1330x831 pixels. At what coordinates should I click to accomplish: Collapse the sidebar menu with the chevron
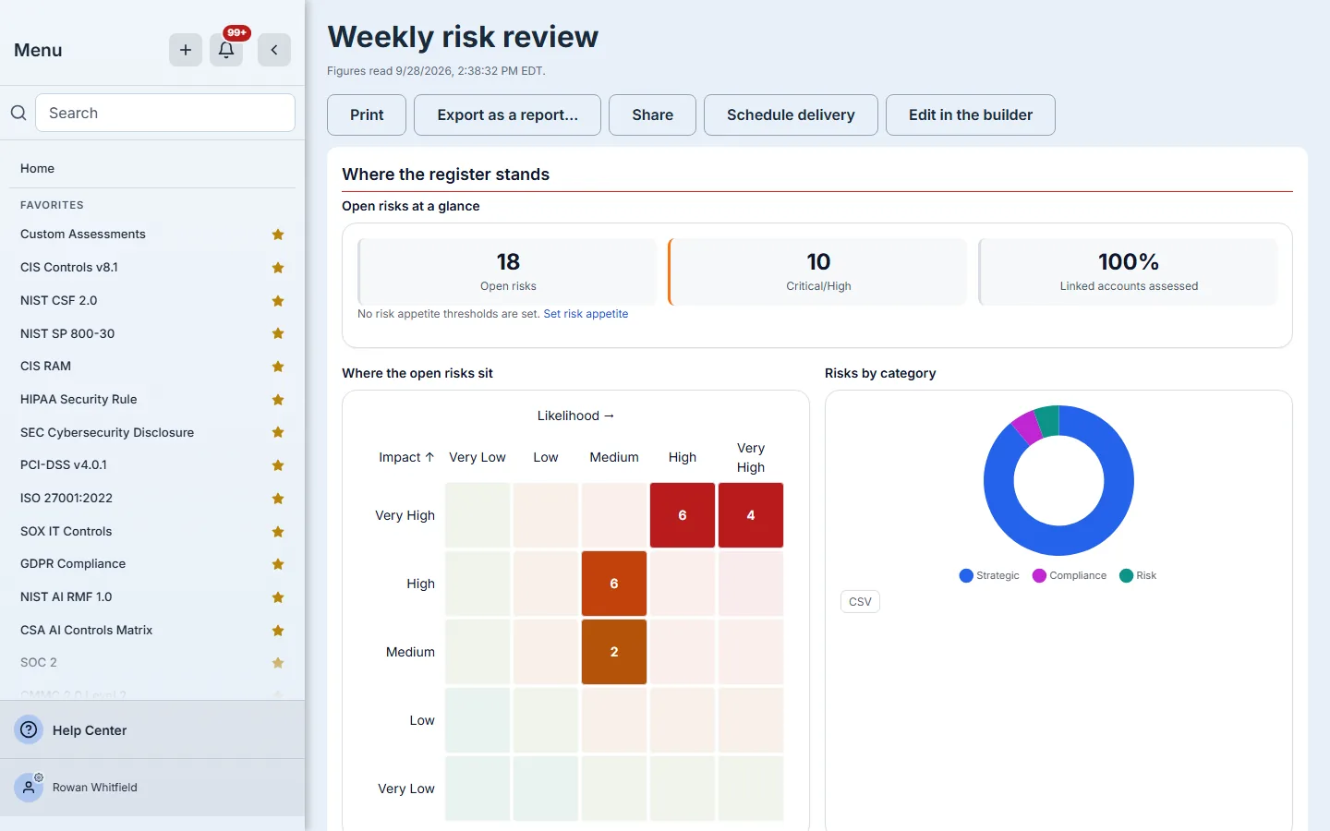point(274,50)
